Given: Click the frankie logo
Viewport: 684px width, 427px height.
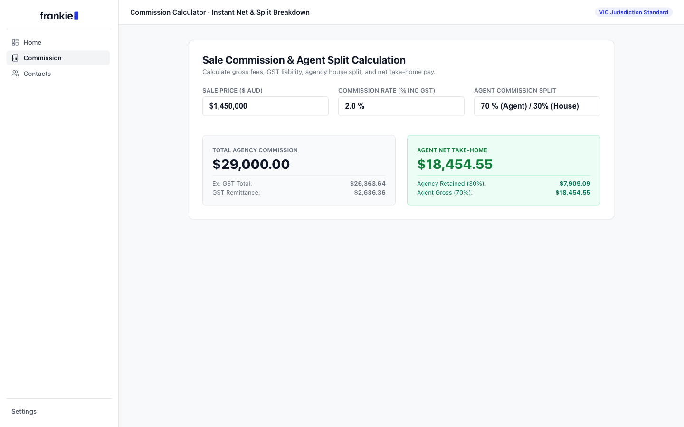Looking at the screenshot, I should point(59,16).
